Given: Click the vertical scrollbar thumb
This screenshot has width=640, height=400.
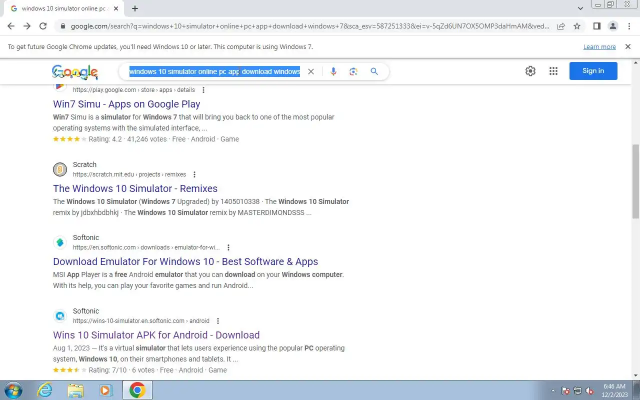Looking at the screenshot, I should [635, 182].
